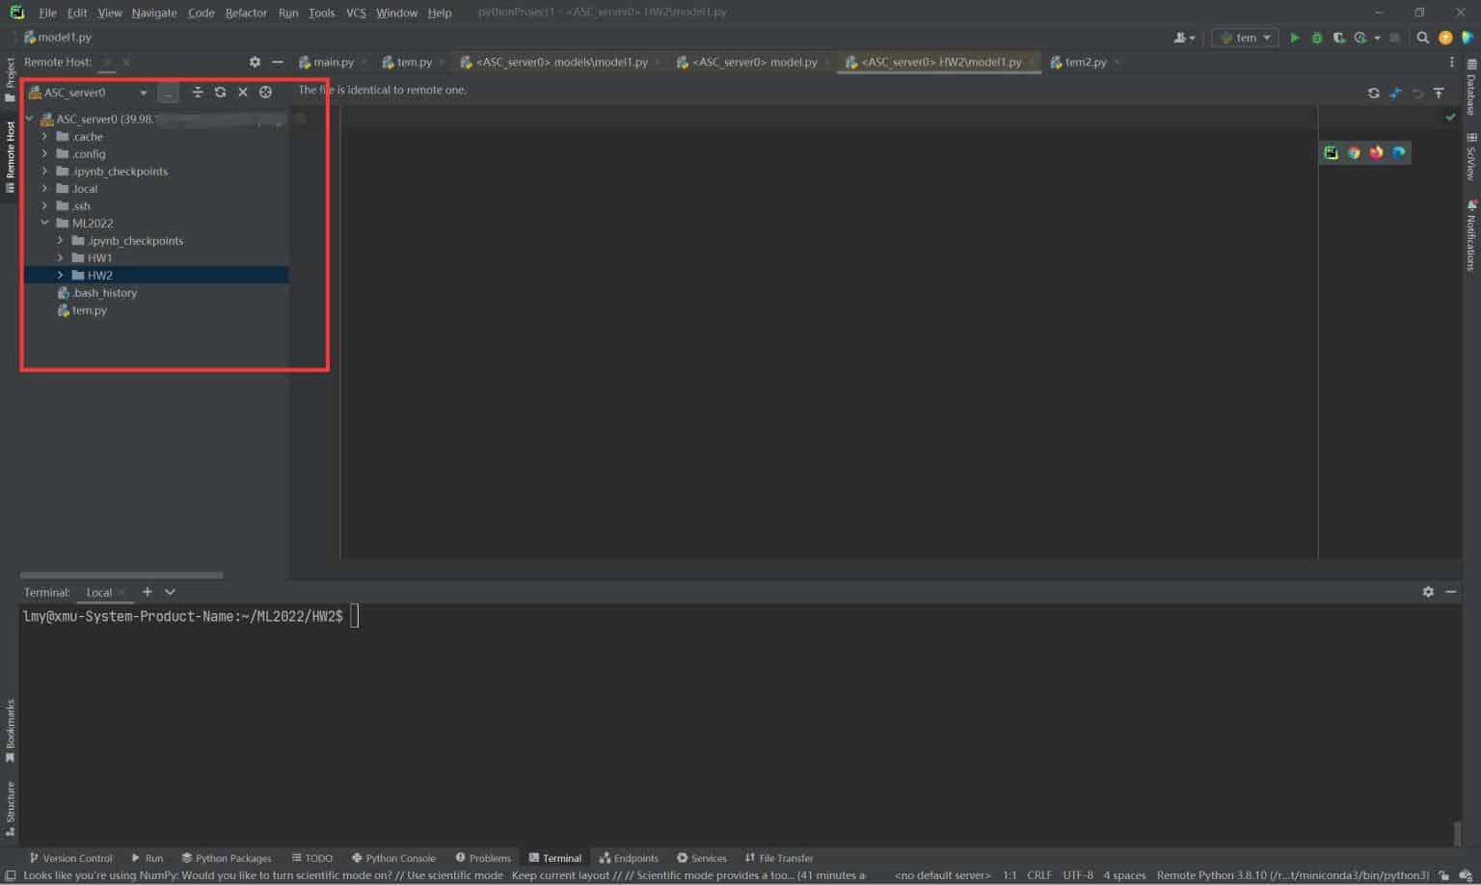Hide the Remote Host panel with minus icon

(278, 62)
